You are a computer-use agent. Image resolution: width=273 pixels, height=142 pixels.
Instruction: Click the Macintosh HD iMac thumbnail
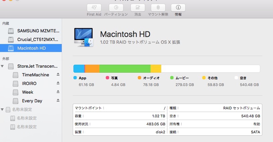pyautogui.click(x=83, y=37)
